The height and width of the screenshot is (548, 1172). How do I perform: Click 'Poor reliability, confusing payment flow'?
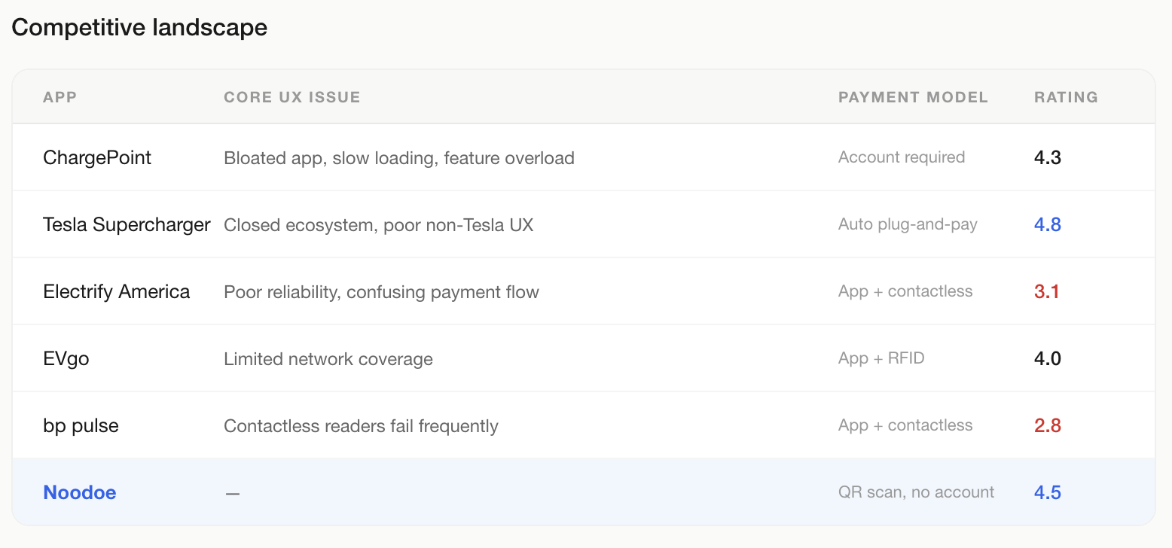pos(382,292)
